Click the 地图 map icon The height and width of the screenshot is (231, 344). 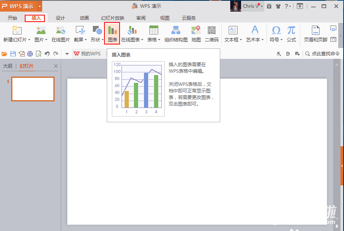(x=196, y=33)
